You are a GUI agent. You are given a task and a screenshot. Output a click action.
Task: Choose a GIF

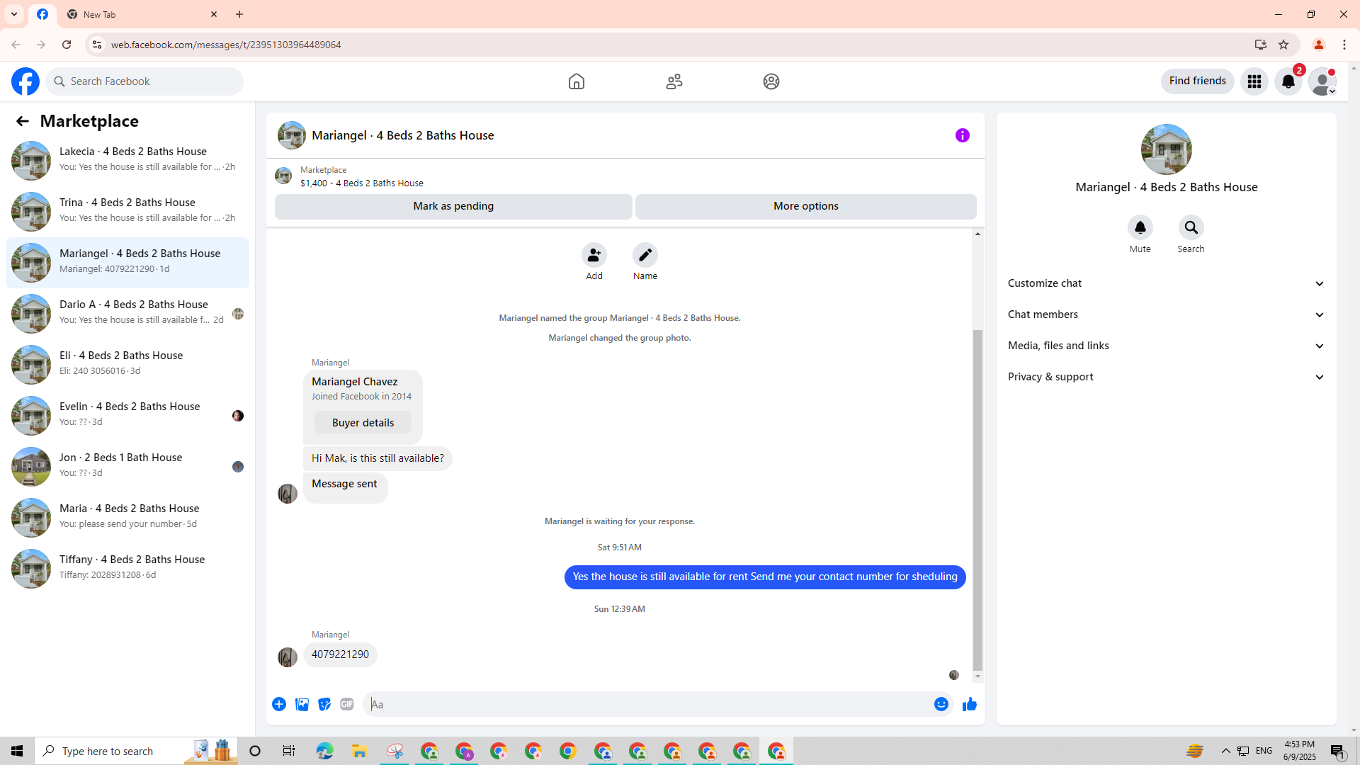[x=347, y=704]
